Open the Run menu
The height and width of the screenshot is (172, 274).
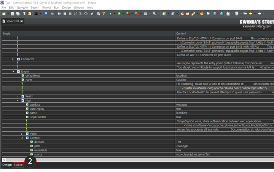(56, 8)
